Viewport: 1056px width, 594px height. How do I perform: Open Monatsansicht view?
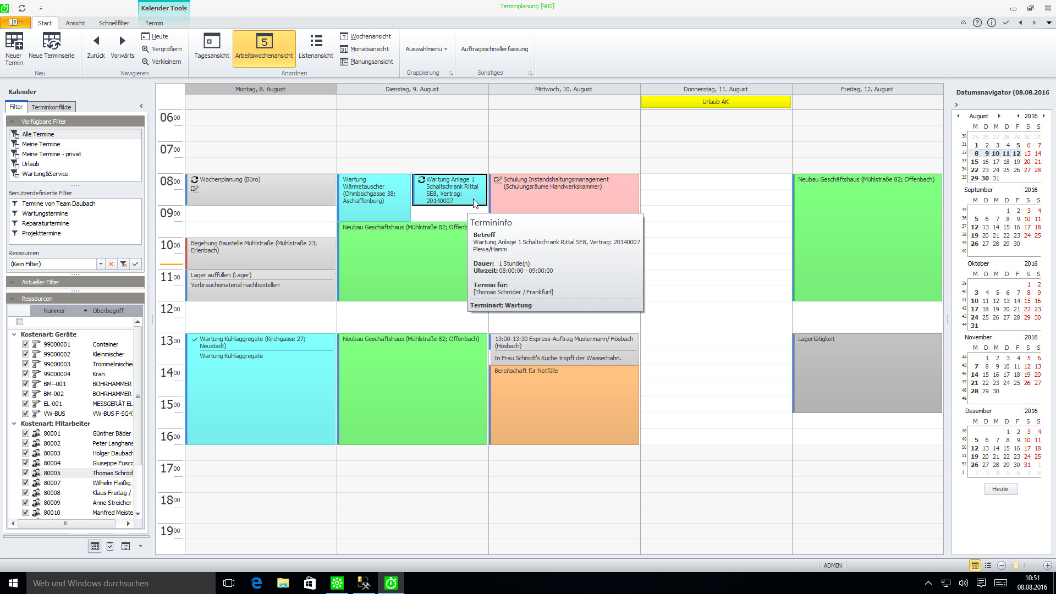[364, 49]
